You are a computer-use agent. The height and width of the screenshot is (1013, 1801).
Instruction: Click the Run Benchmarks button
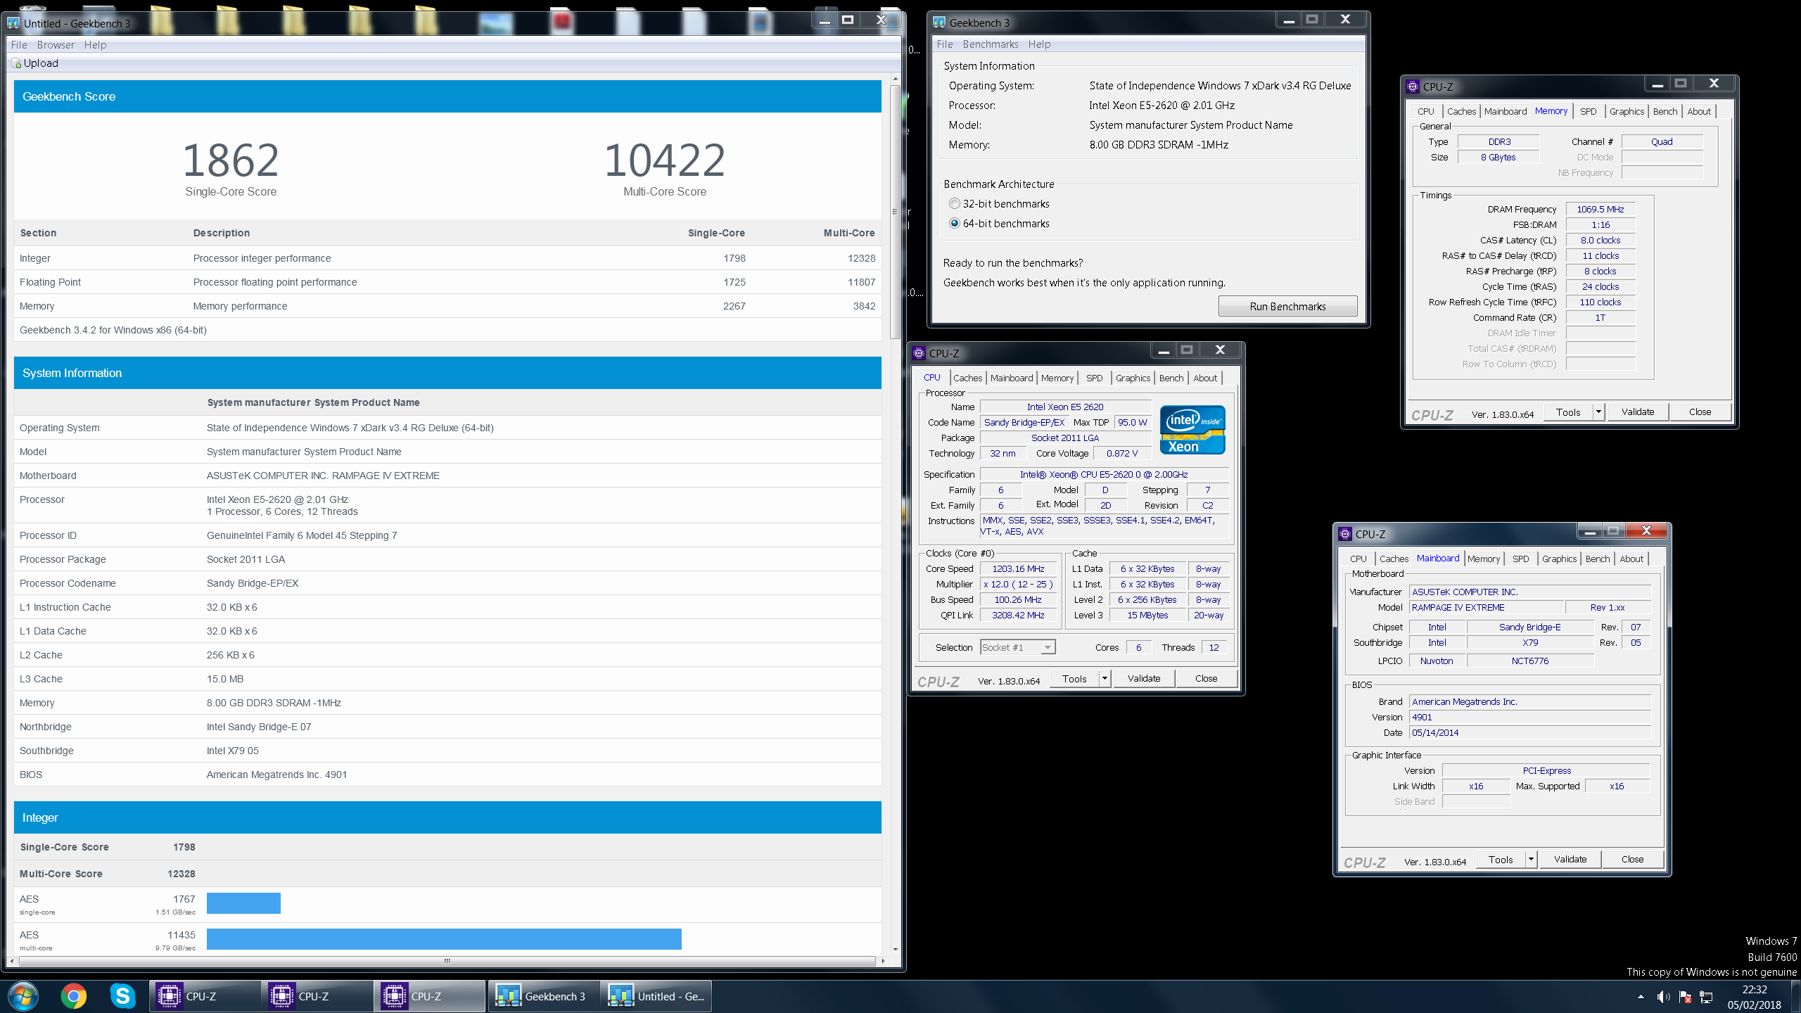click(x=1287, y=307)
